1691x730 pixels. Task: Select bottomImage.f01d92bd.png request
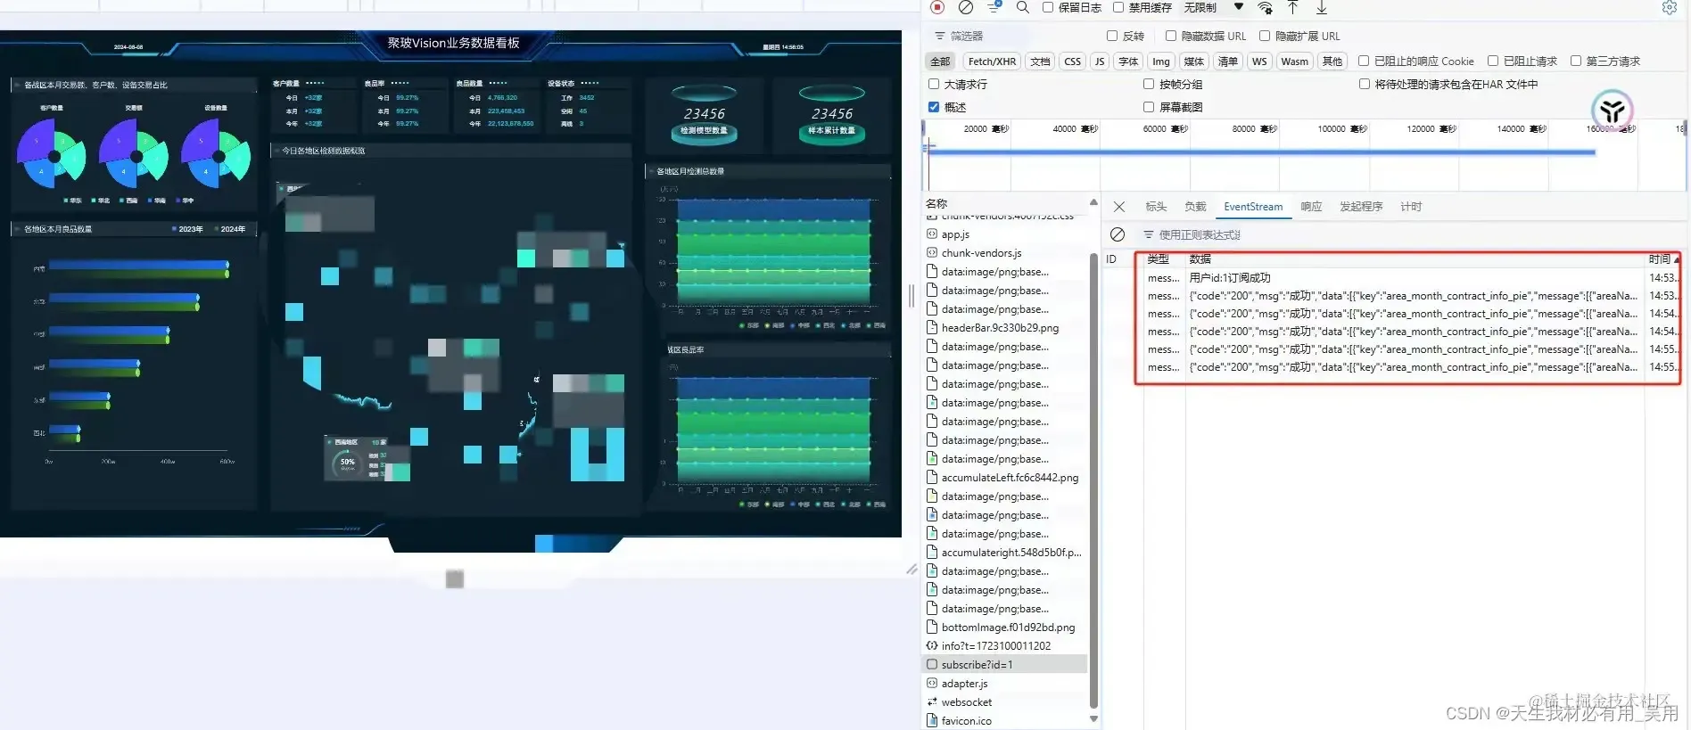click(1004, 627)
